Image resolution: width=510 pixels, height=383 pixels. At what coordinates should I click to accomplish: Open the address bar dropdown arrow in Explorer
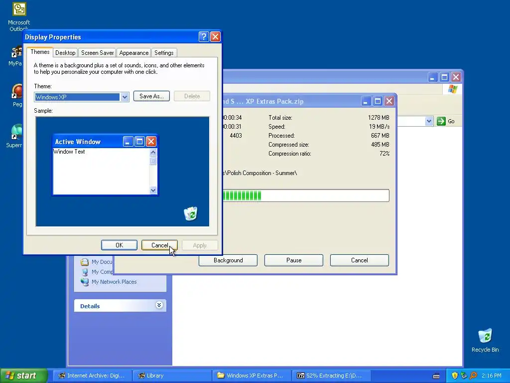tap(429, 121)
